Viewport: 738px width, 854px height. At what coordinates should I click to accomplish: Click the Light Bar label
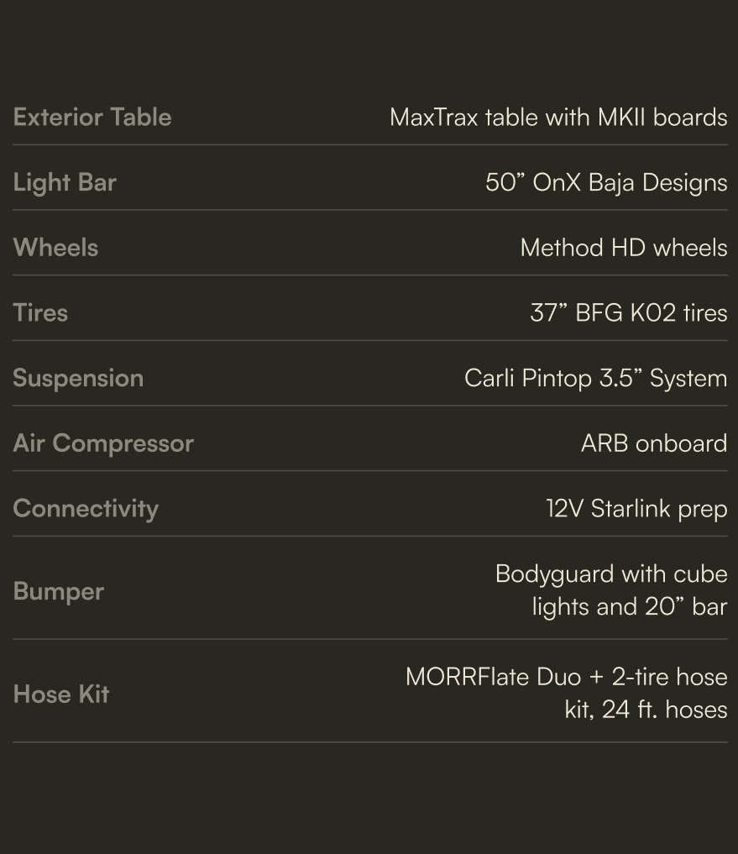coord(65,182)
